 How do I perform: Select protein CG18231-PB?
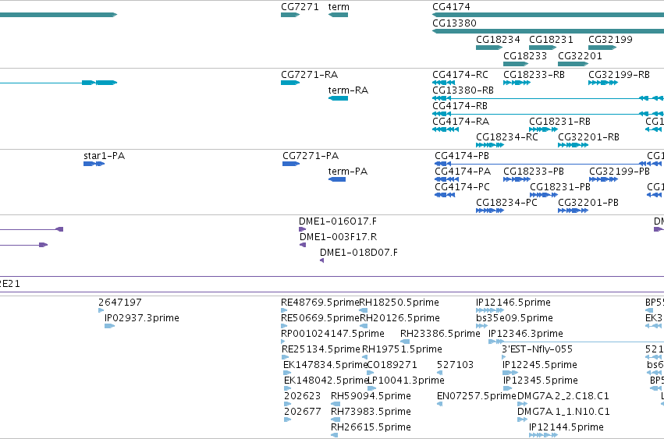pyautogui.click(x=544, y=195)
